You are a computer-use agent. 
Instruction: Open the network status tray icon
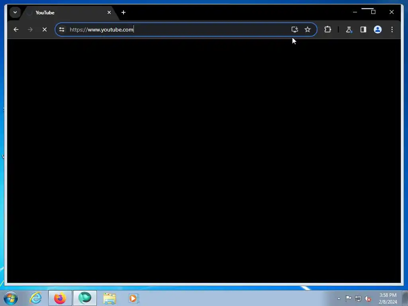358,299
